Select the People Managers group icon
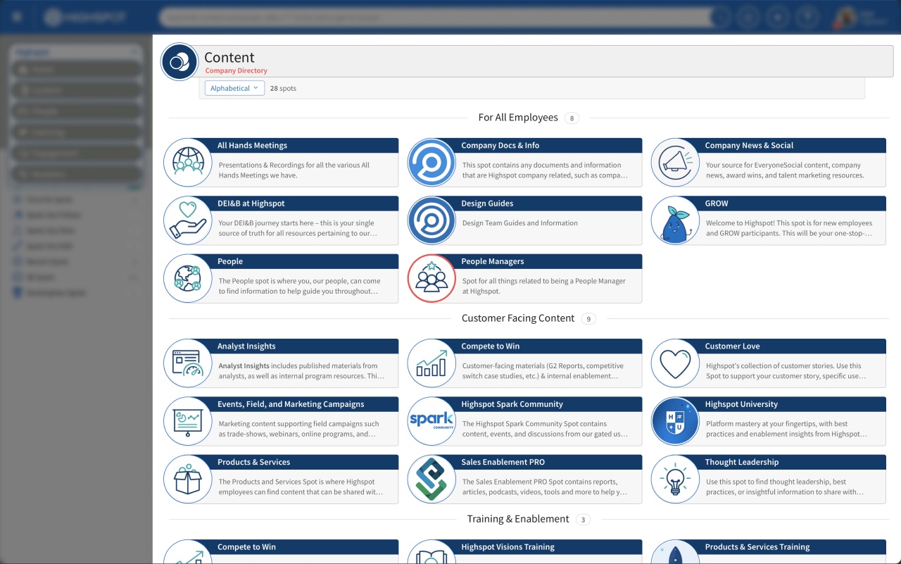The width and height of the screenshot is (901, 564). click(431, 278)
